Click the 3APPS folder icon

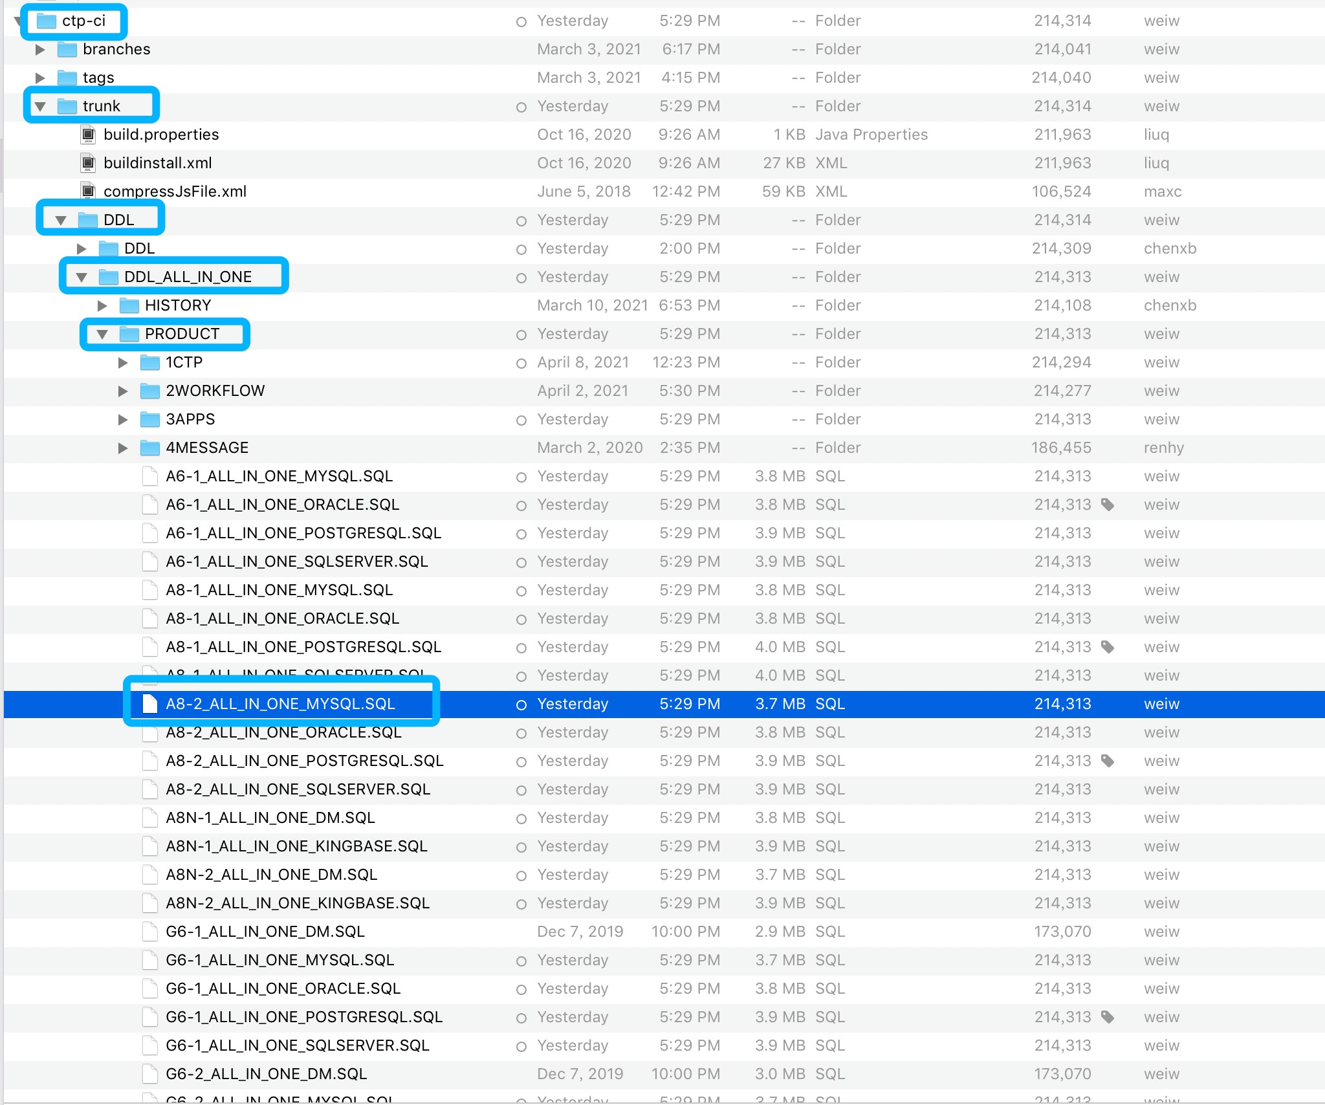pyautogui.click(x=150, y=419)
